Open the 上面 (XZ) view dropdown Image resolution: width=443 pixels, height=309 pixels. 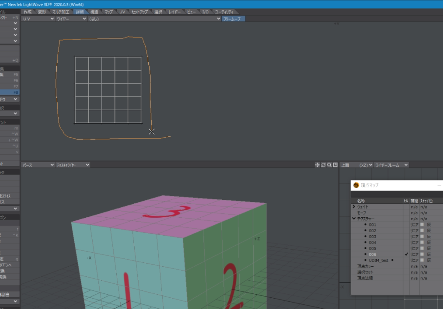click(357, 165)
